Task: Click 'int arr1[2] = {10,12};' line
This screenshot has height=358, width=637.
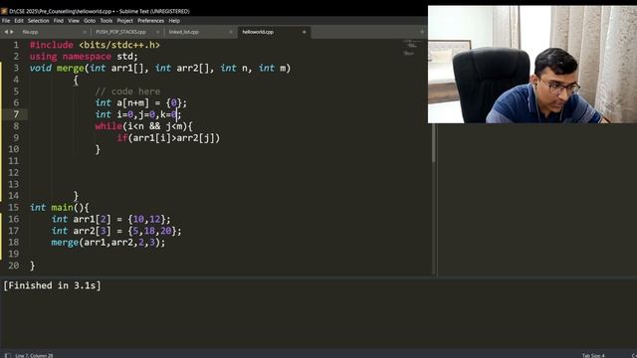Action: [x=110, y=219]
